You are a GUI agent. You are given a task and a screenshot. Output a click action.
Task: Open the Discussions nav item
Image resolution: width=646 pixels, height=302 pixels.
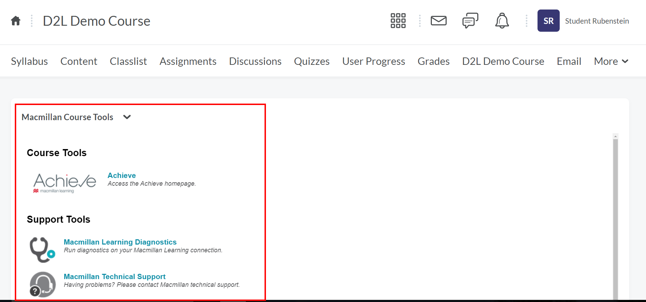click(x=255, y=61)
